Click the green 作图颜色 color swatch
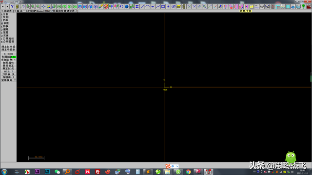The image size is (312, 175). pyautogui.click(x=14, y=57)
